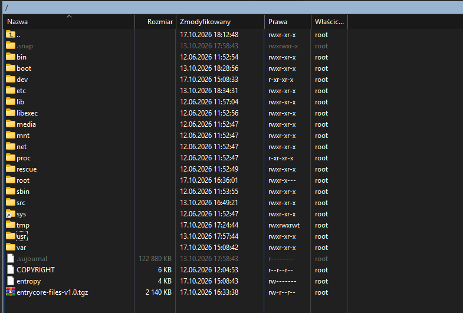Screen dimensions: 463x313
Task: Click the Prawa column header
Action: (288, 22)
